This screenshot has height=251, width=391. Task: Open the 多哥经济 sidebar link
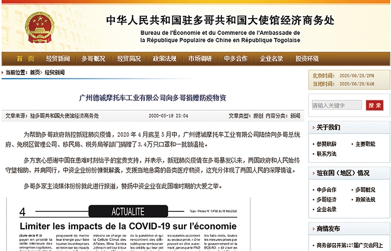327,199
